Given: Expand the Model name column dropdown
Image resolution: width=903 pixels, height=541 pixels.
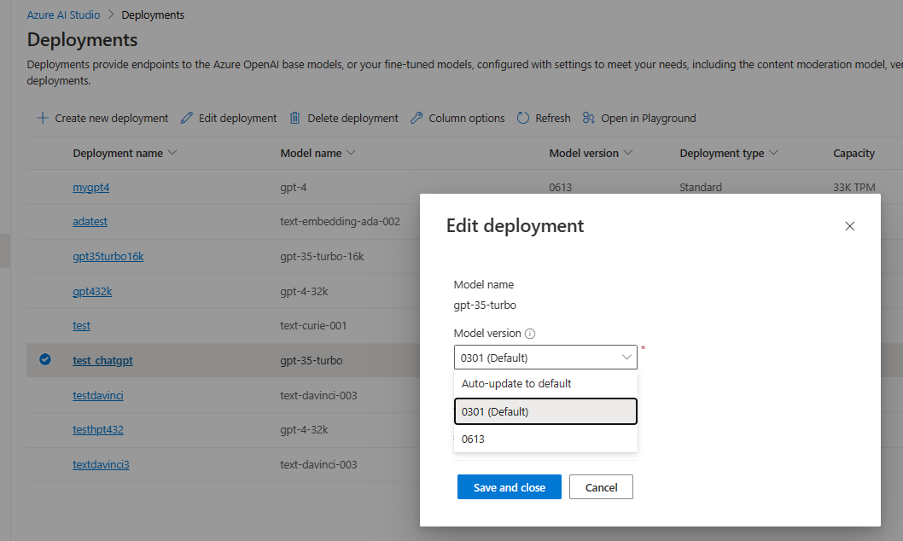Looking at the screenshot, I should point(350,153).
